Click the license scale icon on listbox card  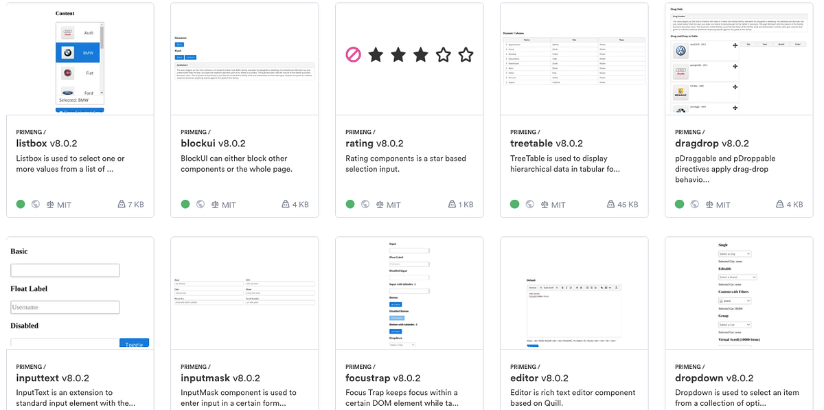click(50, 205)
